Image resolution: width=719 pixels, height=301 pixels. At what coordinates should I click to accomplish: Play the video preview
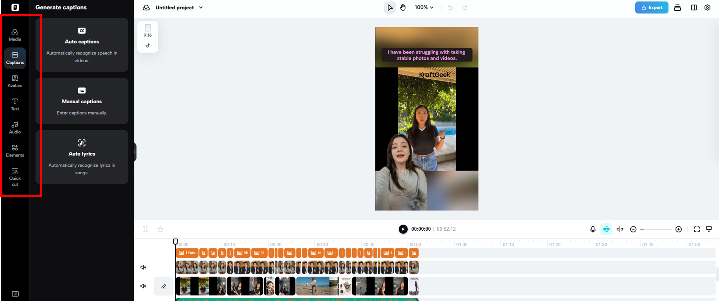point(403,229)
